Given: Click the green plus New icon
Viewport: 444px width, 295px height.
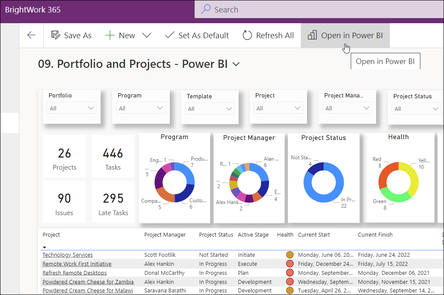Looking at the screenshot, I should pos(110,35).
